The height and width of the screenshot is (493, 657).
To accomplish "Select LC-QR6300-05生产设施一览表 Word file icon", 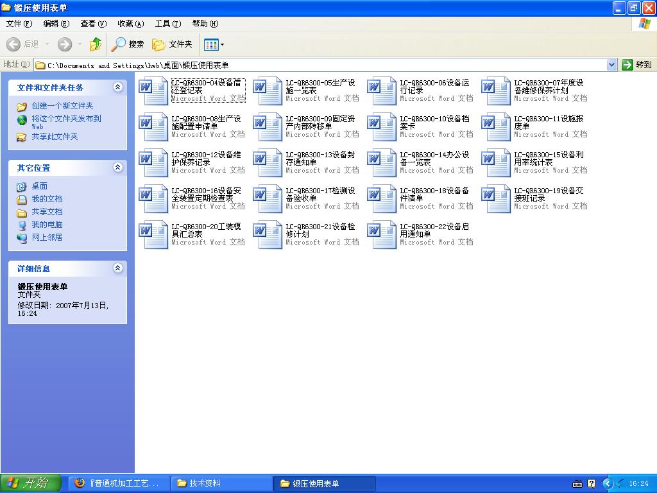I will 268,91.
